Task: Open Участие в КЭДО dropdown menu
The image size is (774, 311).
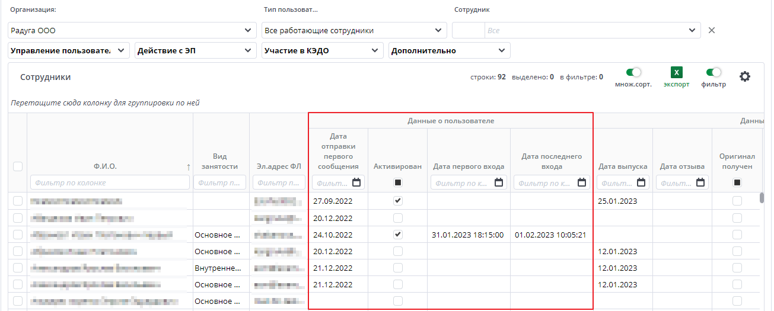Action: point(323,50)
